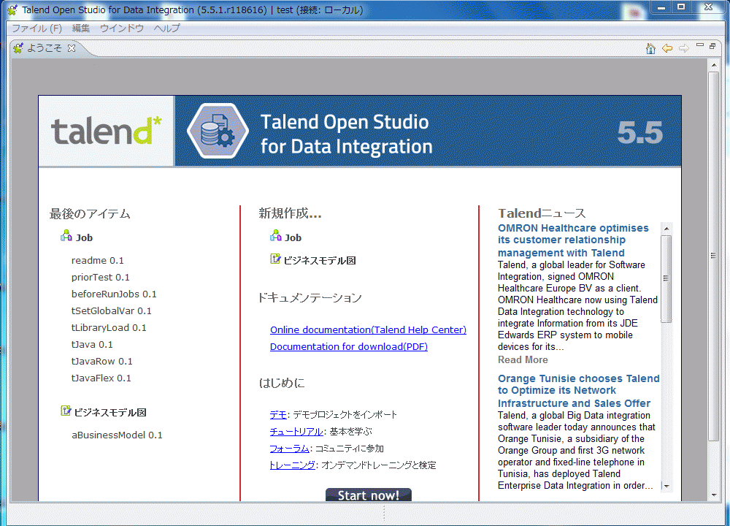
Task: Minimize the welcome view panel
Action: coord(700,45)
